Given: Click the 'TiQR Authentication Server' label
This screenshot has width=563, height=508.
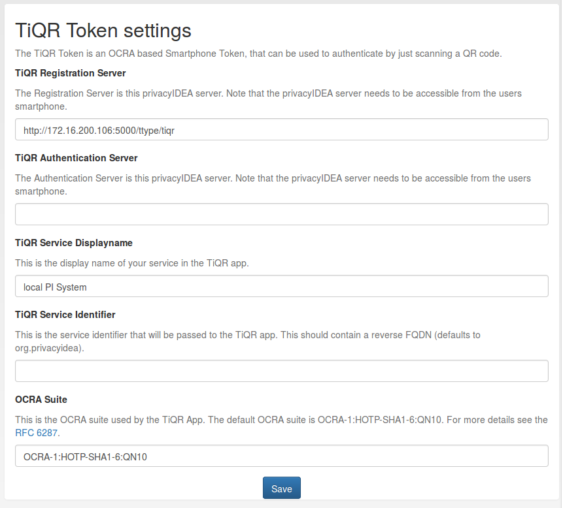Looking at the screenshot, I should point(77,158).
